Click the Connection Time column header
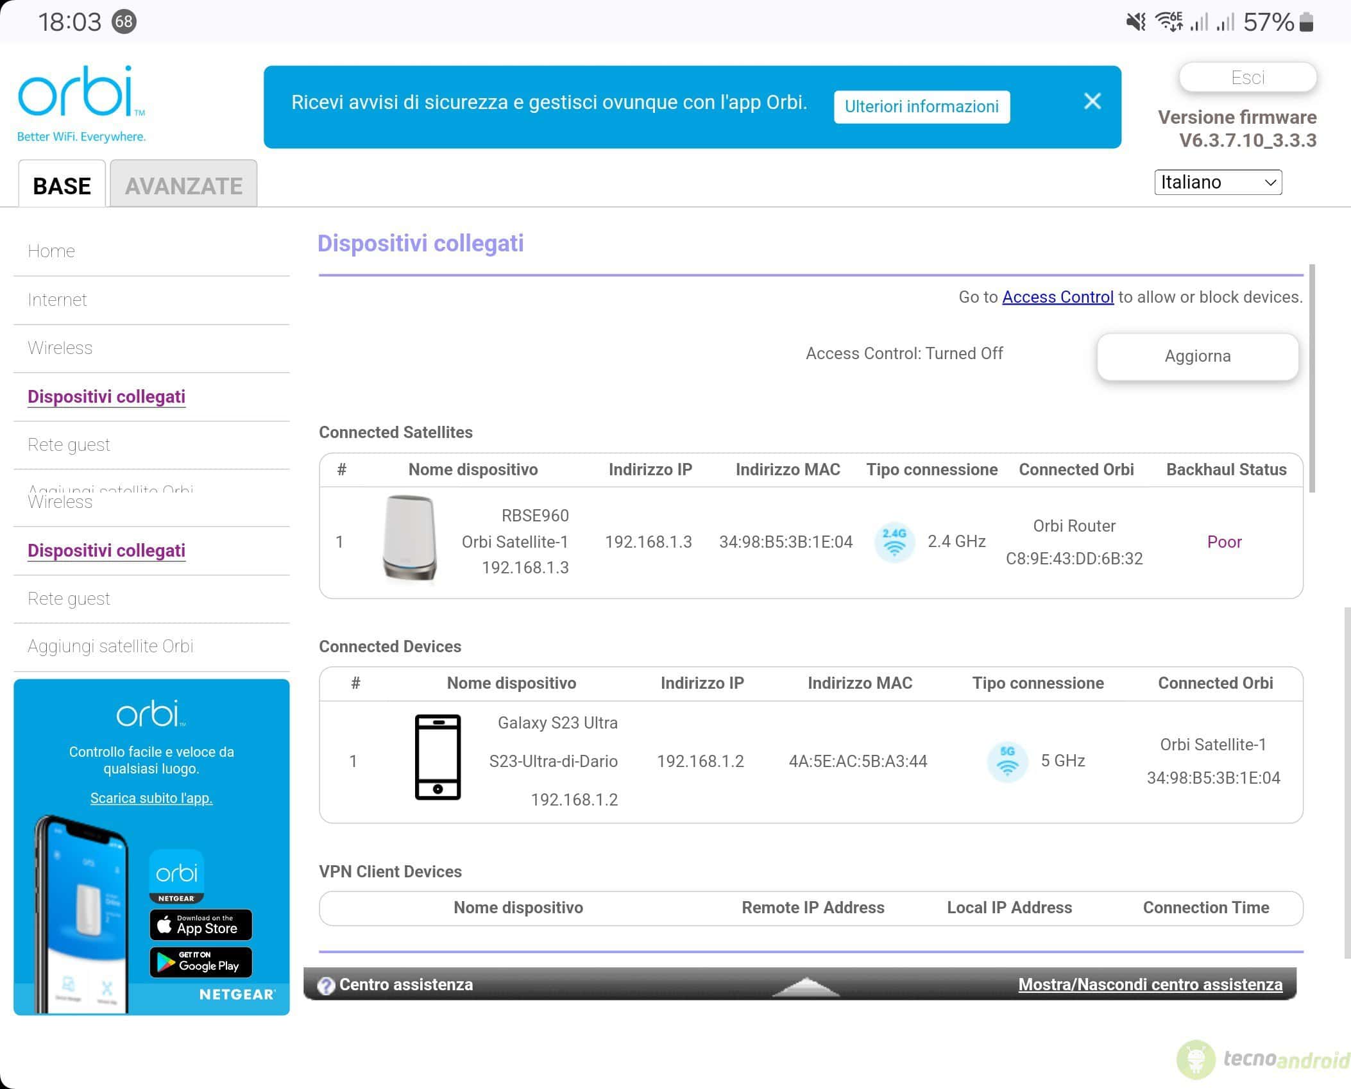Image resolution: width=1351 pixels, height=1089 pixels. (x=1206, y=907)
